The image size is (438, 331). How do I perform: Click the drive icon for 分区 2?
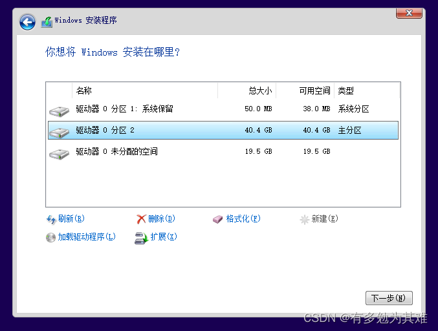[59, 133]
